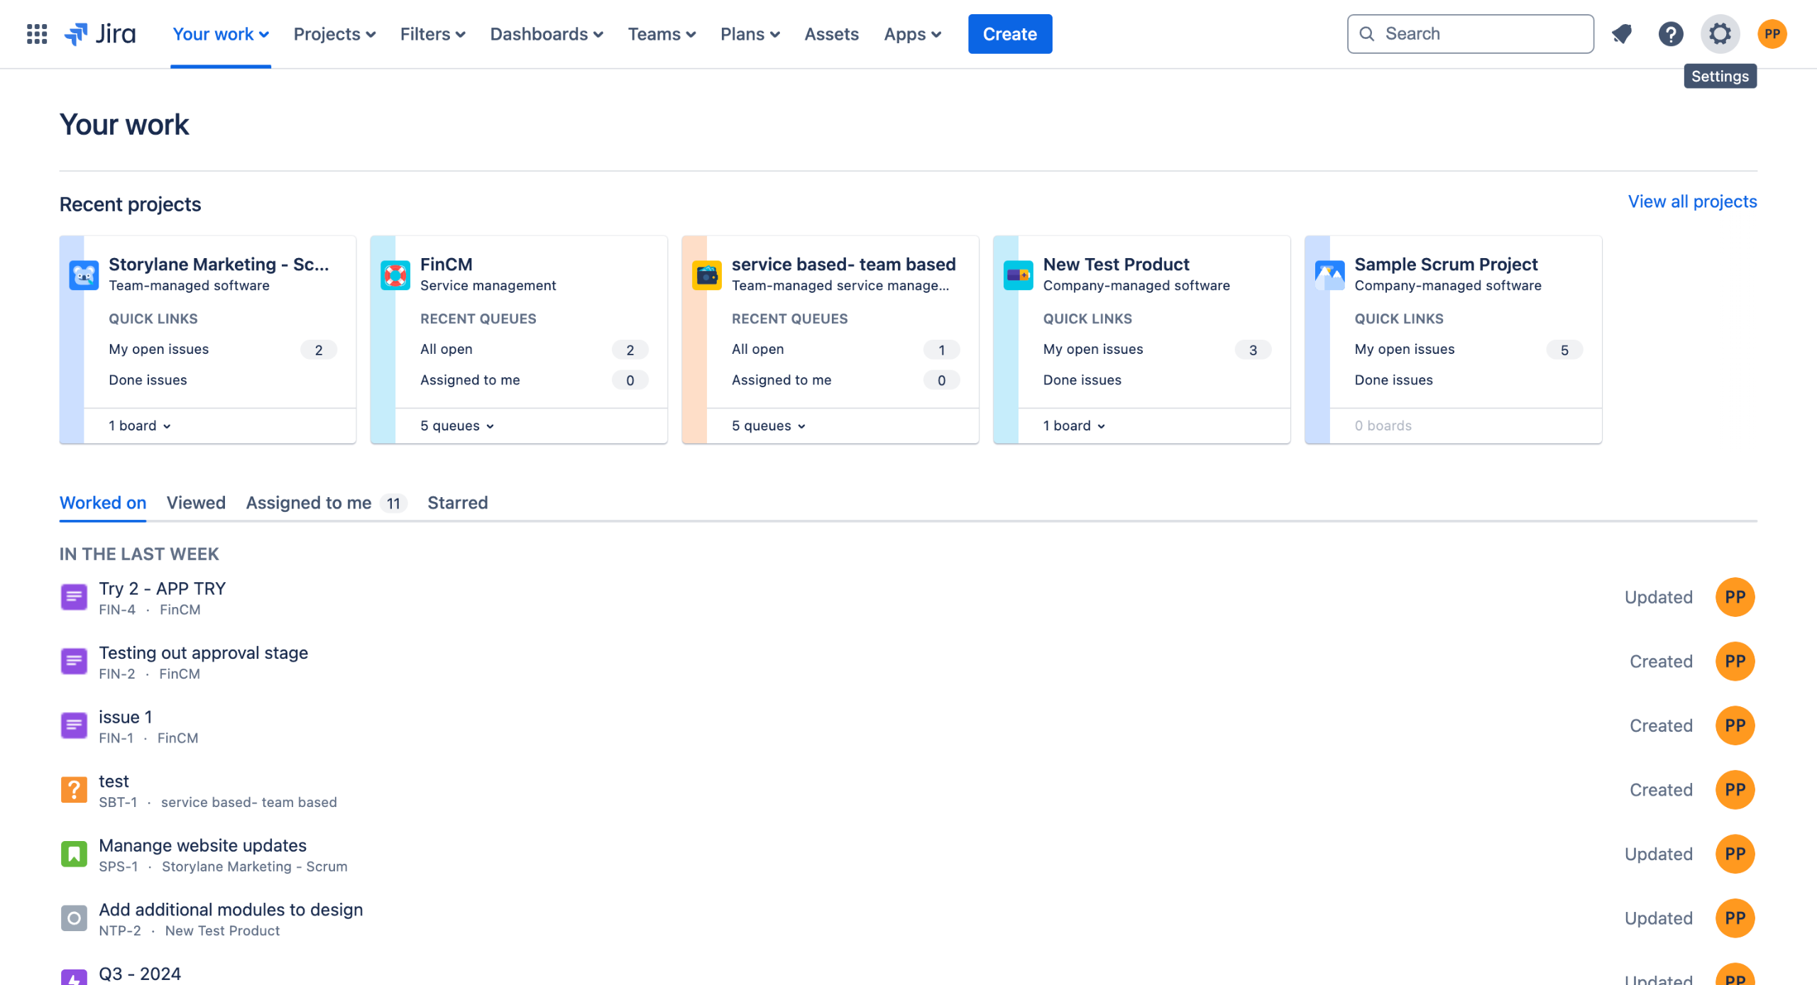Click the blue Create button
Viewport: 1817px width, 985px height.
[1009, 34]
